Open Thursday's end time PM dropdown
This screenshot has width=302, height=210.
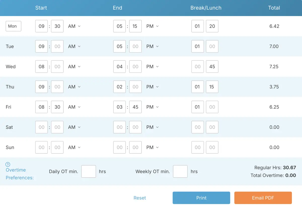152,87
